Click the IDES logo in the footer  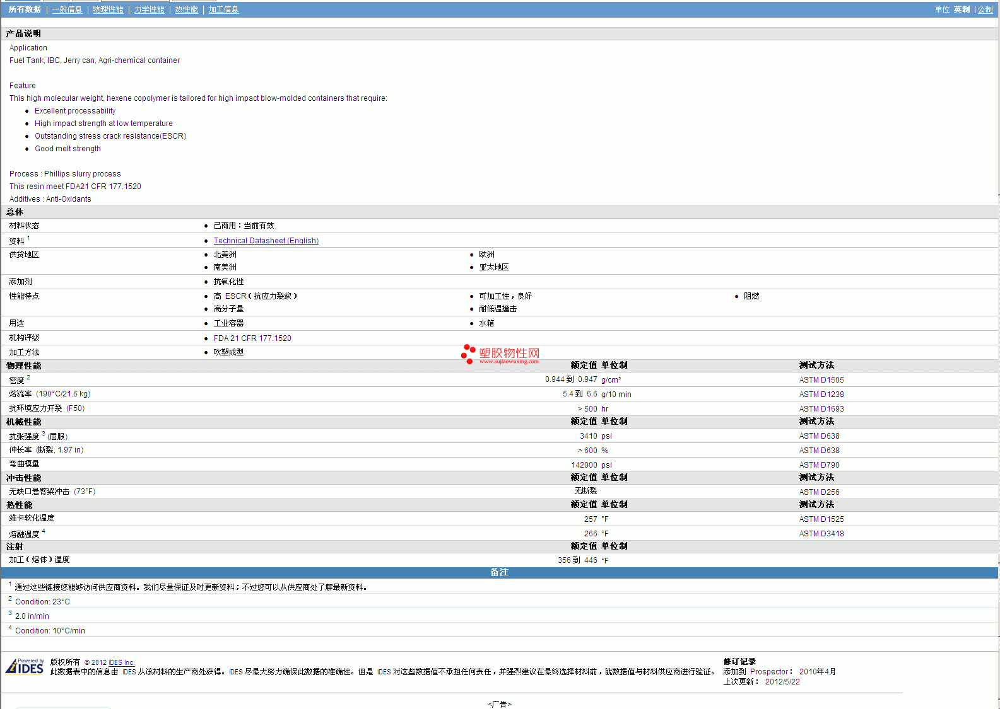(25, 666)
